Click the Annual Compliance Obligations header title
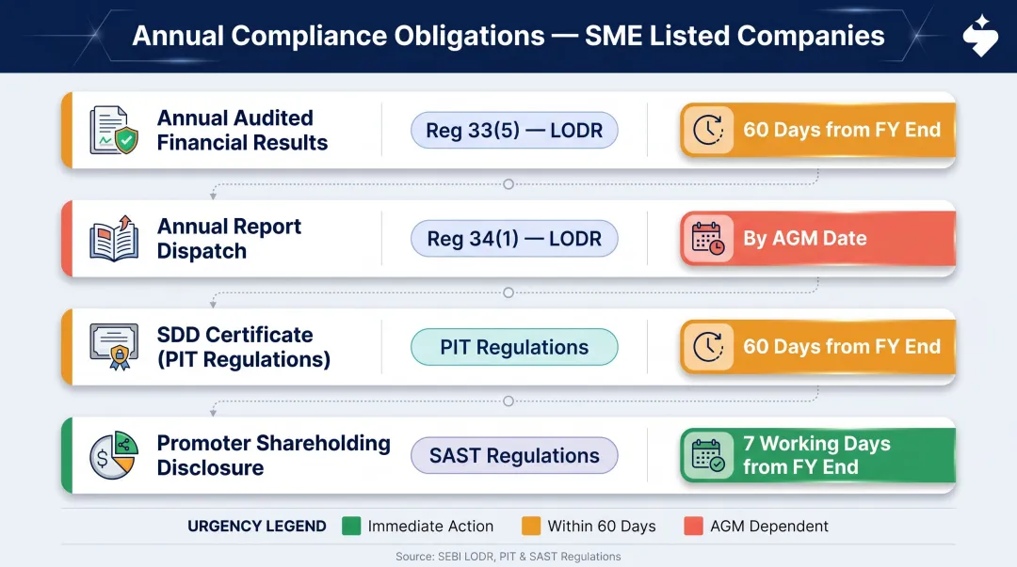This screenshot has width=1017, height=567. (x=508, y=36)
